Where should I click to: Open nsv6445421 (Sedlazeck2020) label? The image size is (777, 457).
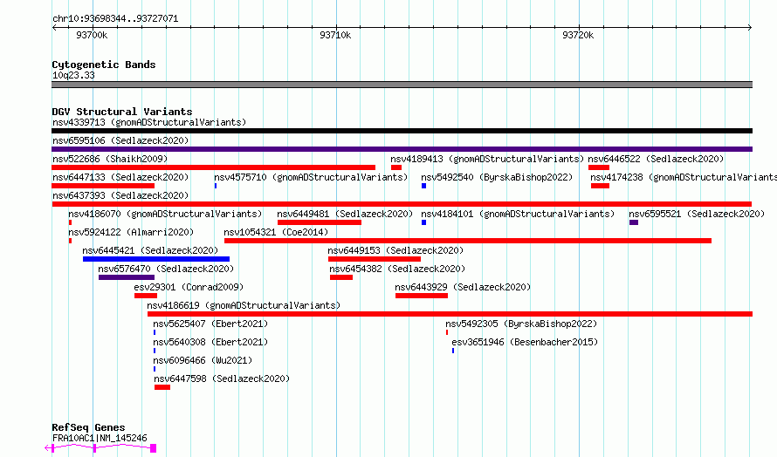click(x=150, y=250)
